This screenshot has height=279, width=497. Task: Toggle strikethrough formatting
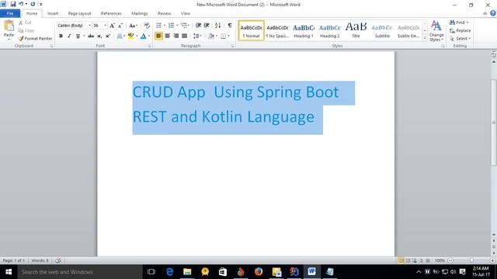(91, 36)
